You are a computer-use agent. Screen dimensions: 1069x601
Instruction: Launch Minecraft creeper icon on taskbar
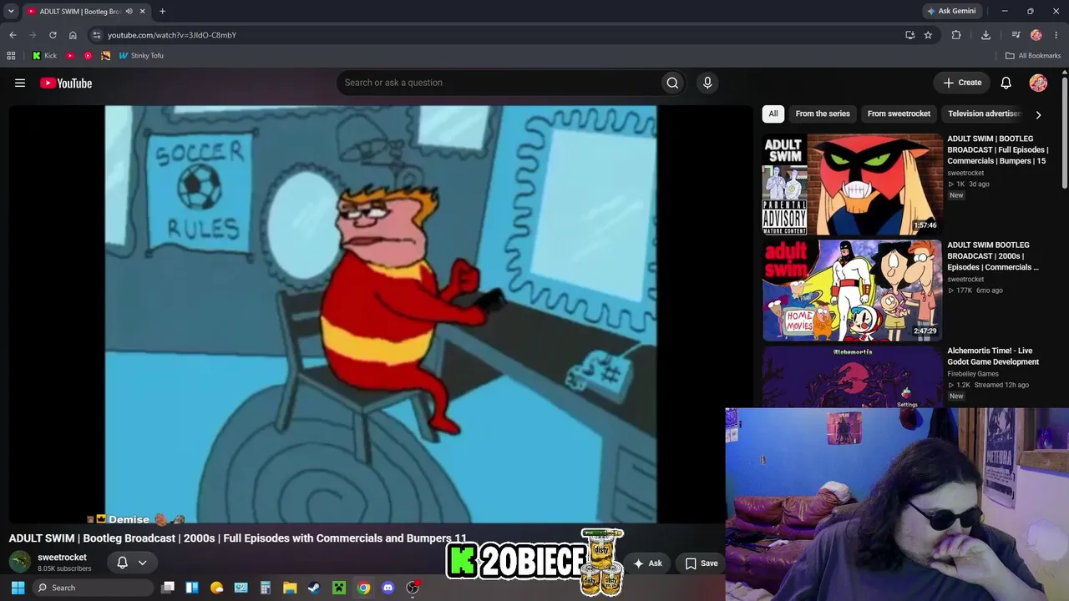pos(338,588)
